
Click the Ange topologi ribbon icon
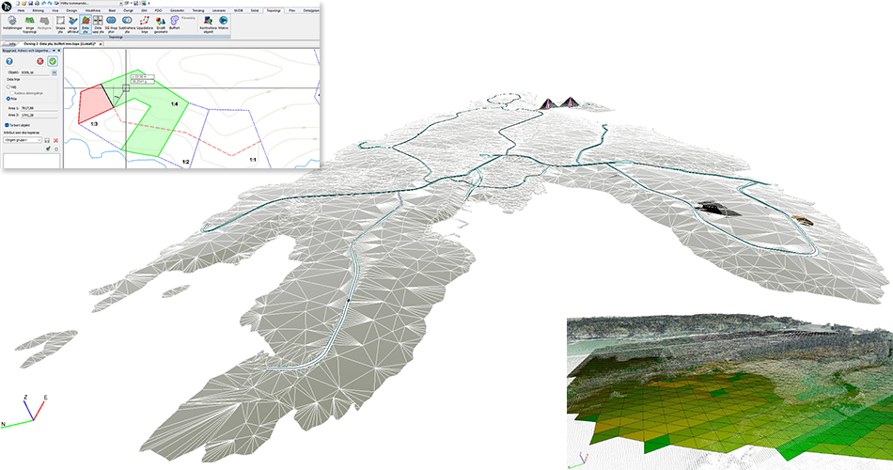(31, 22)
